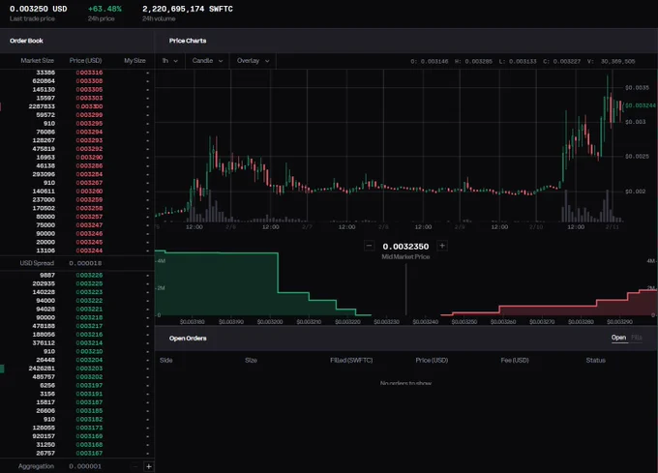This screenshot has width=658, height=473.
Task: Click the Status column header
Action: pos(595,360)
